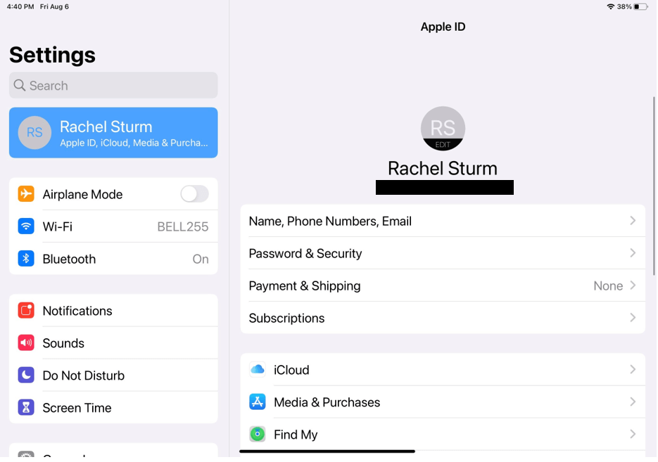
Task: Tap the Wi-Fi status bar icon
Action: click(x=611, y=7)
